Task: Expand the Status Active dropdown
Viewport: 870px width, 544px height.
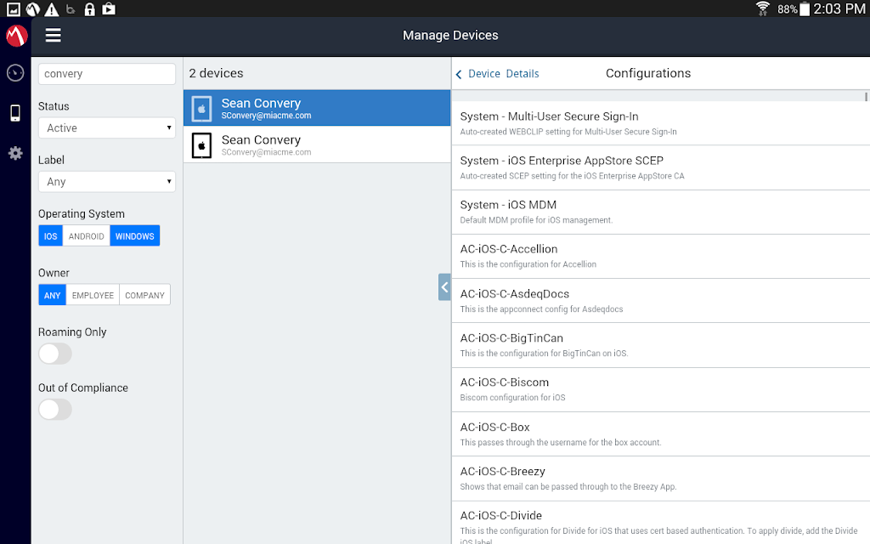Action: tap(107, 127)
